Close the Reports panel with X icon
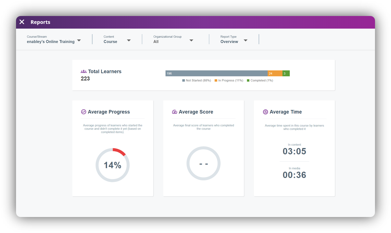 [x=22, y=22]
